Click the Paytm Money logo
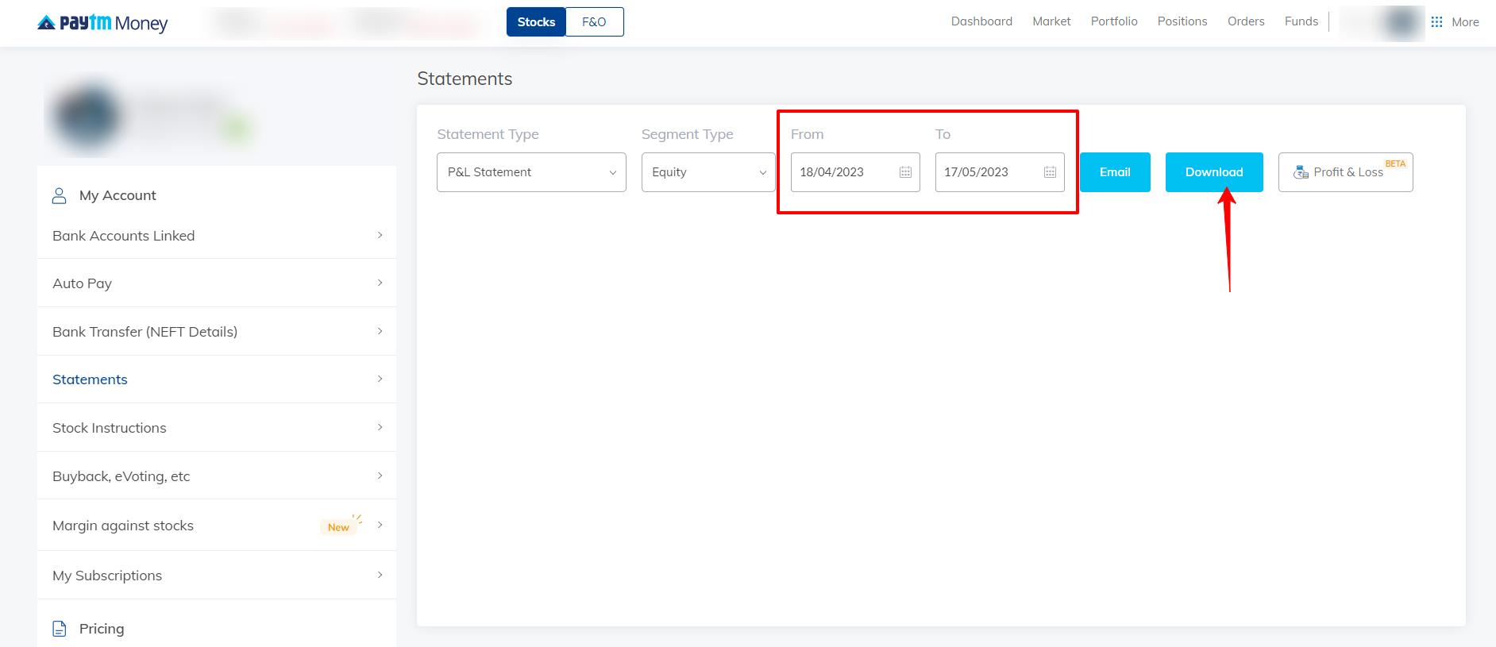Image resolution: width=1496 pixels, height=647 pixels. (x=102, y=23)
